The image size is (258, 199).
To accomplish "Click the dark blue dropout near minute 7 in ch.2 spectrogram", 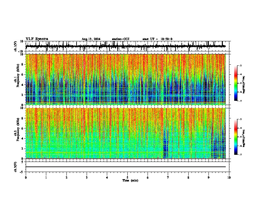I will point(165,144).
